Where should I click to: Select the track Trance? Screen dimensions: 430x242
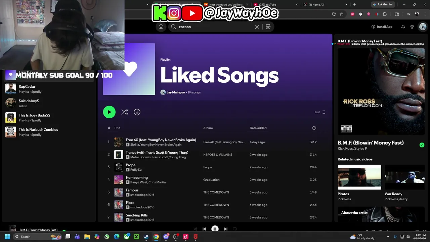[215, 155]
